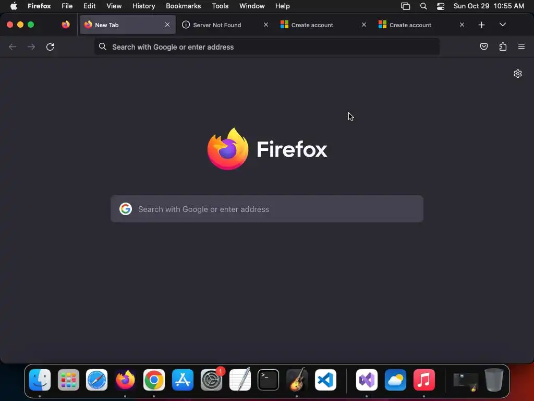Open Save to Pocket
Viewport: 534px width, 401px height.
click(483, 46)
